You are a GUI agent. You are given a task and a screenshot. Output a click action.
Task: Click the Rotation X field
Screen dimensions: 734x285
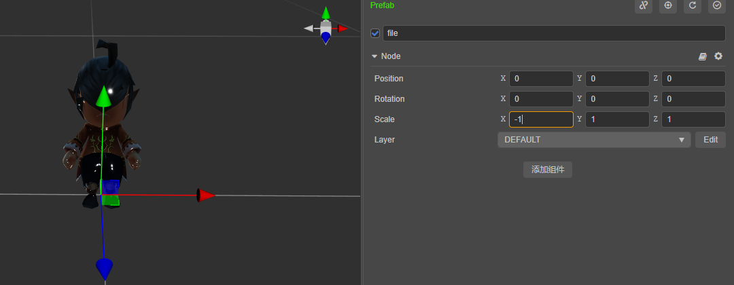[x=541, y=99]
